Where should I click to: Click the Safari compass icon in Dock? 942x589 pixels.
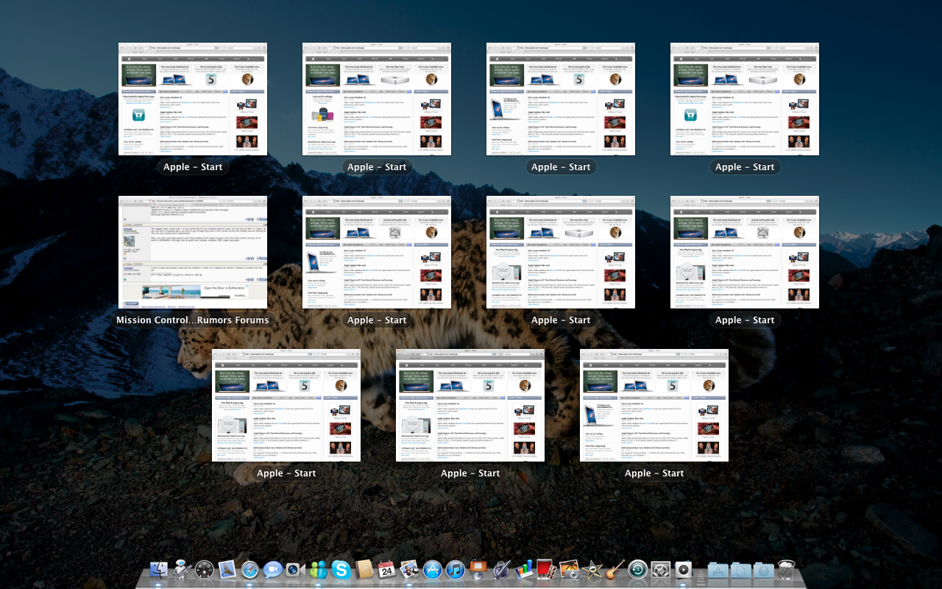click(250, 570)
